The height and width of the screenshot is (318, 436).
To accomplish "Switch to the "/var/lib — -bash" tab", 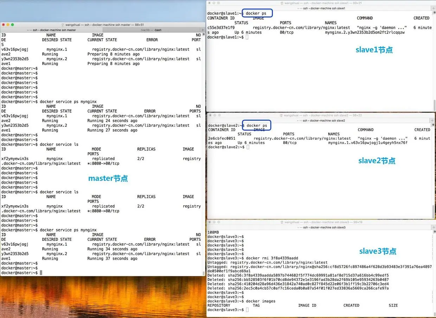I will pyautogui.click(x=151, y=30).
